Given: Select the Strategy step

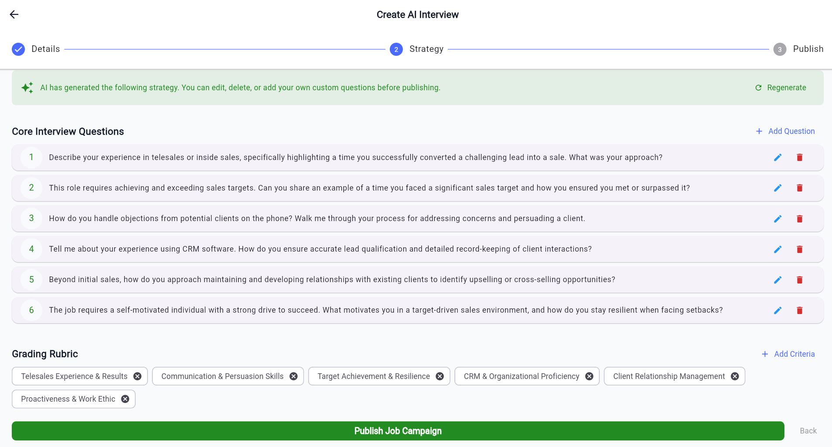Looking at the screenshot, I should (416, 49).
